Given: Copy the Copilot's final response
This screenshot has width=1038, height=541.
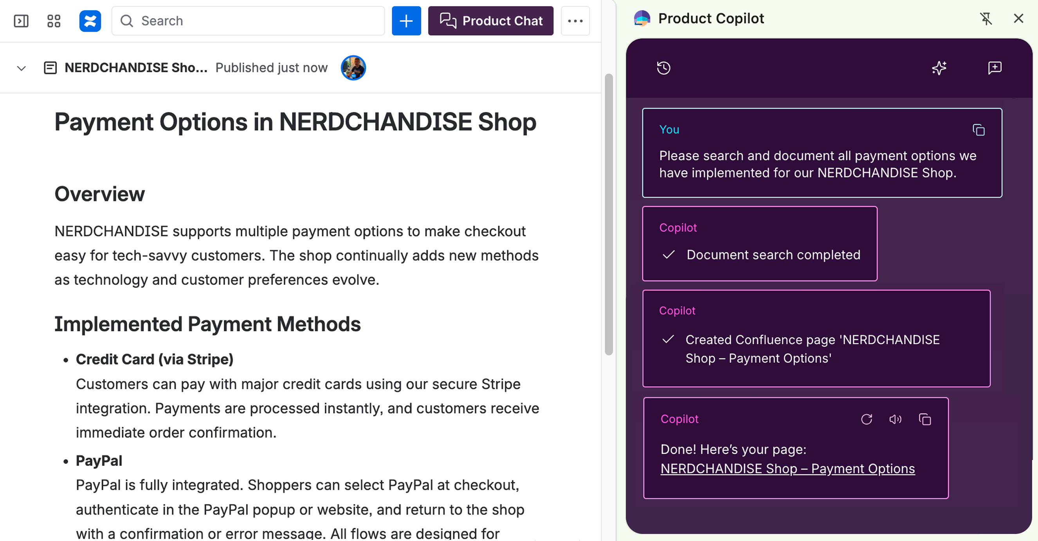Looking at the screenshot, I should pos(925,419).
